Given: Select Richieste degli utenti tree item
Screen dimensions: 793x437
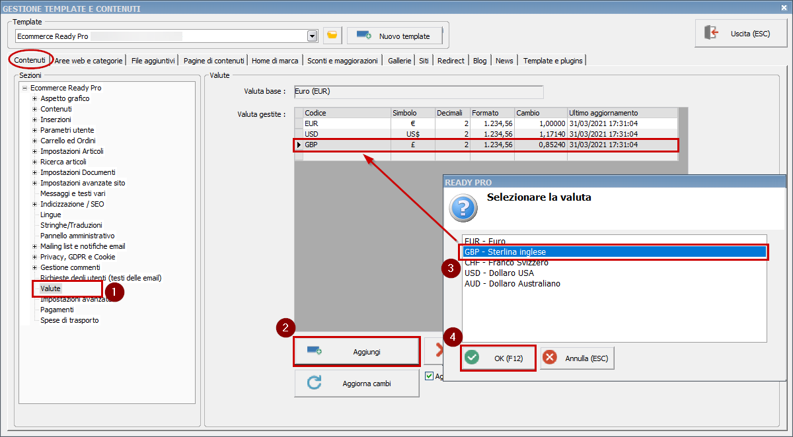Looking at the screenshot, I should coord(100,278).
